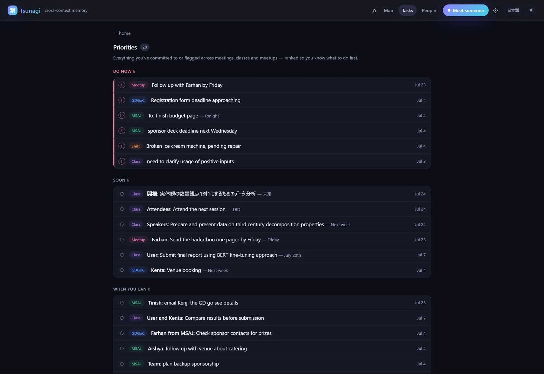This screenshot has height=374, width=544.
Task: Open search with the magnifier icon
Action: 374,11
